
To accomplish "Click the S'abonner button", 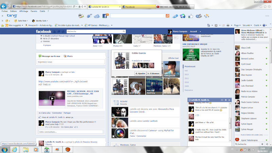I will click(x=153, y=73).
